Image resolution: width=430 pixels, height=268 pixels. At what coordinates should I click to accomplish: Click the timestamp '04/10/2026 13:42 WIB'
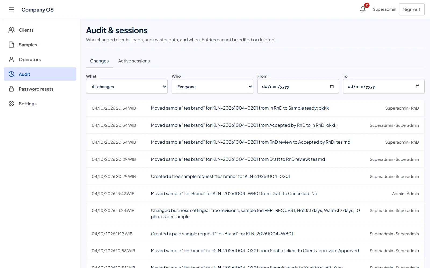pos(113,193)
